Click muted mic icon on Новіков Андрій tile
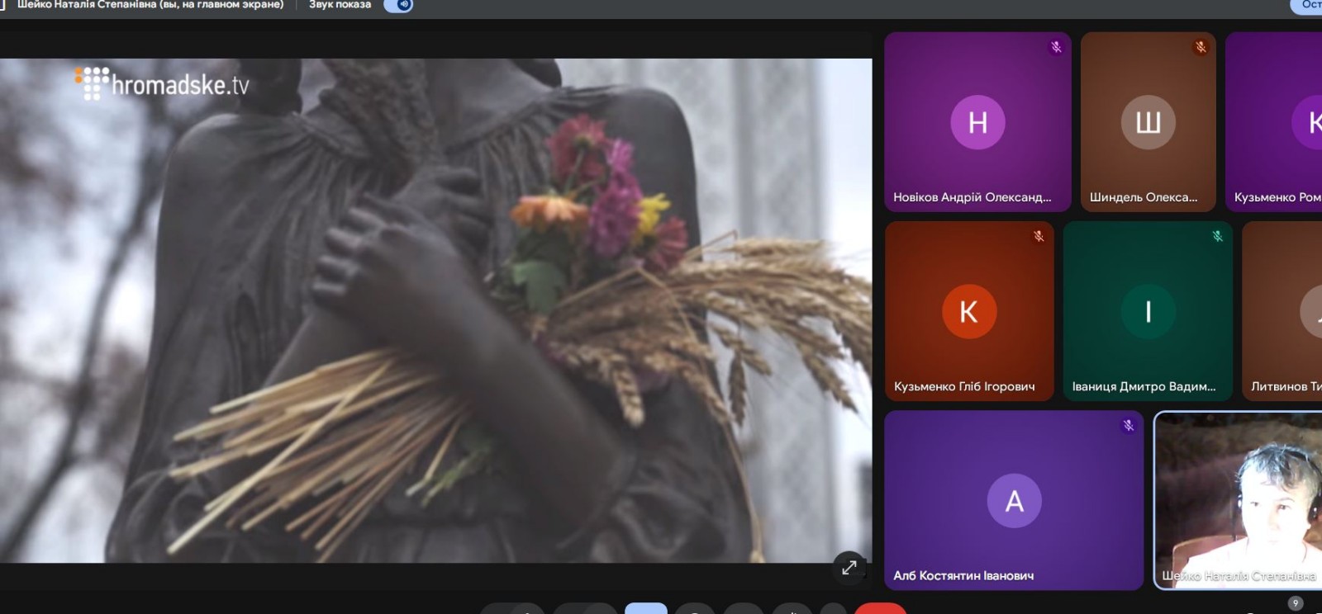 [x=1056, y=47]
